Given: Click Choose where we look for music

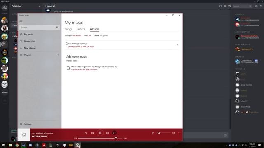Looking at the screenshot, I should point(84,69).
